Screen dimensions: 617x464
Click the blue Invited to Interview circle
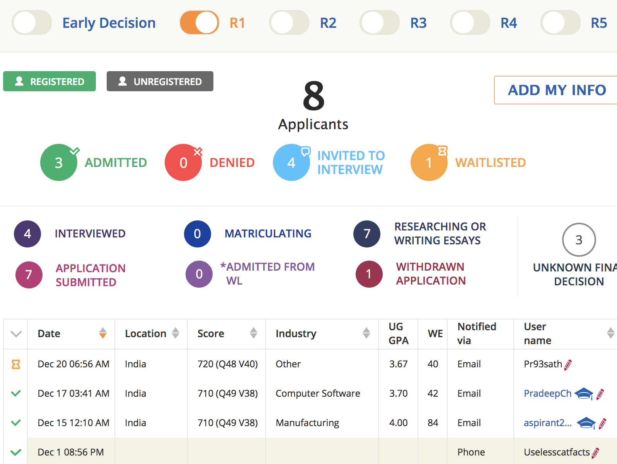tap(291, 162)
